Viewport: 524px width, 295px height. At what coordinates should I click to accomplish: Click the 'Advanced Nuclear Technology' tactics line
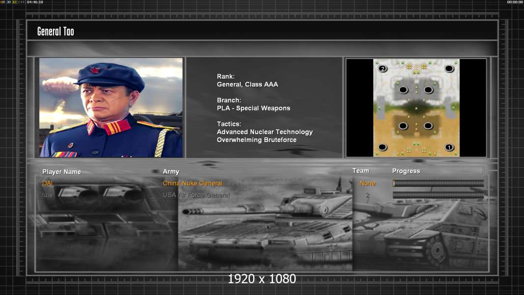pos(264,132)
